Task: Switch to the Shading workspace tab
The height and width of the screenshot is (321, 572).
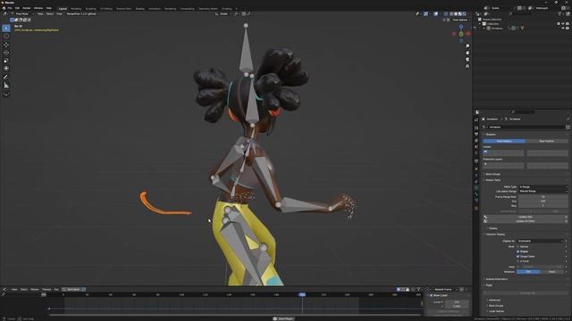Action: coord(140,8)
